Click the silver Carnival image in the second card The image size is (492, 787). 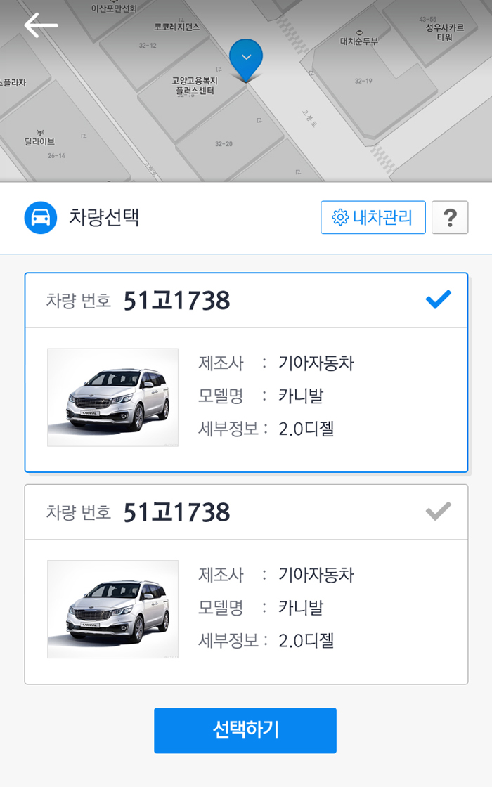tap(112, 608)
